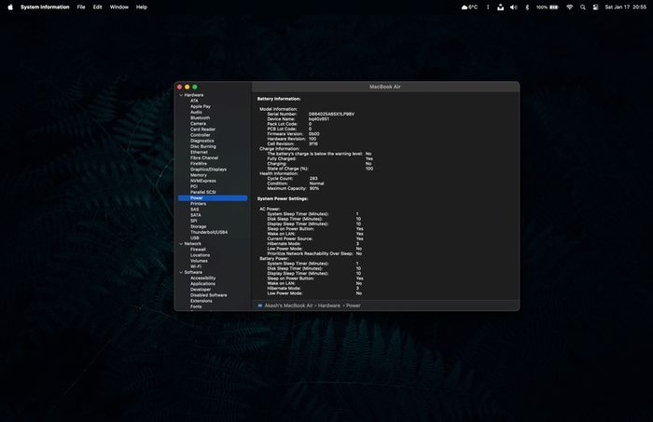Select Thunderbolt/USB4 in the sidebar

coord(209,232)
